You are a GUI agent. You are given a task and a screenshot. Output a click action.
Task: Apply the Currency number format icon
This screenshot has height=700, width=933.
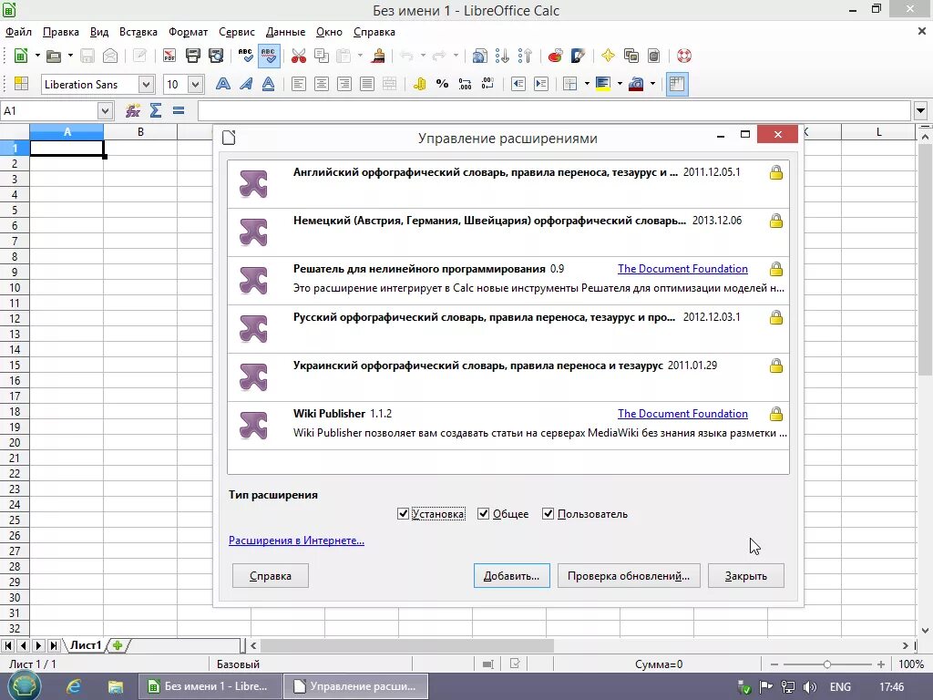coord(419,85)
